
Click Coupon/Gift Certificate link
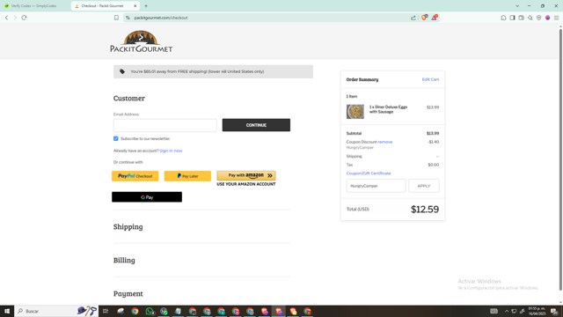click(369, 173)
